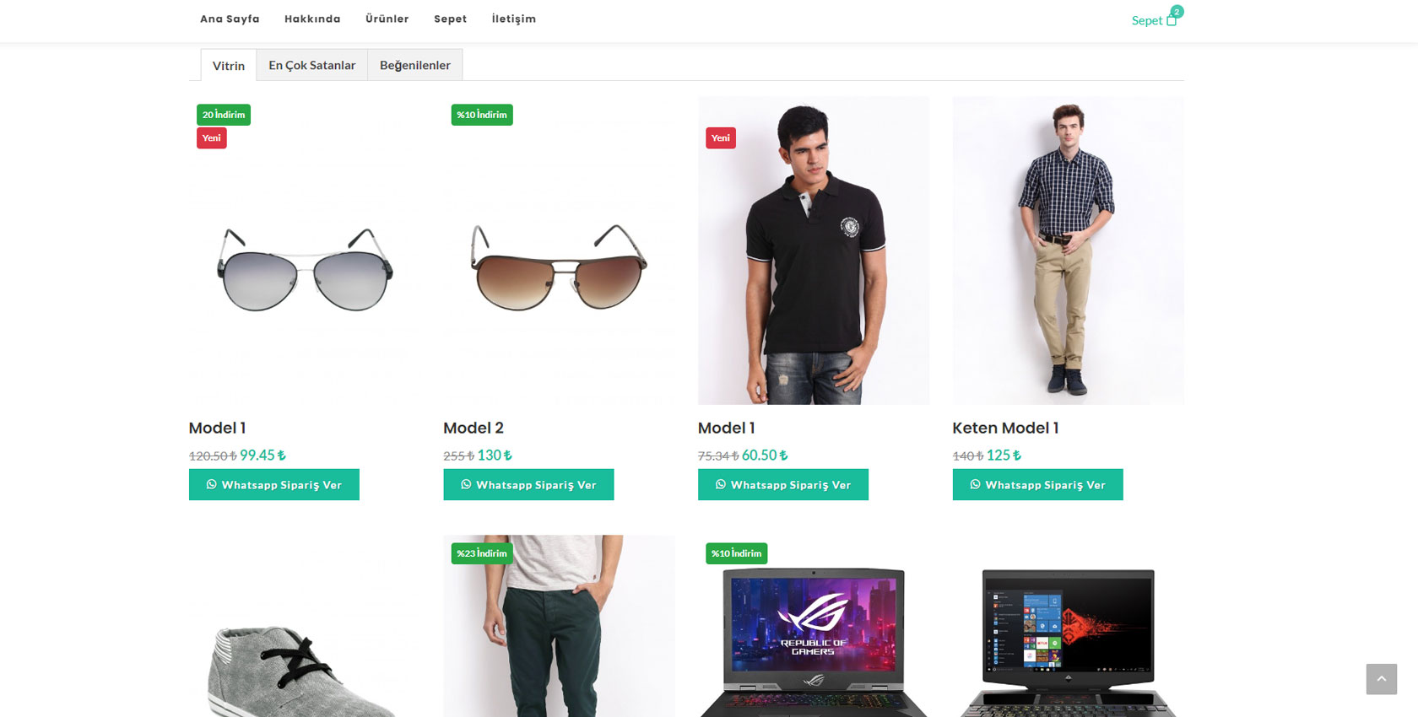Open the Model 1 title priced 99.45 ₺
The width and height of the screenshot is (1418, 717).
[x=217, y=428]
